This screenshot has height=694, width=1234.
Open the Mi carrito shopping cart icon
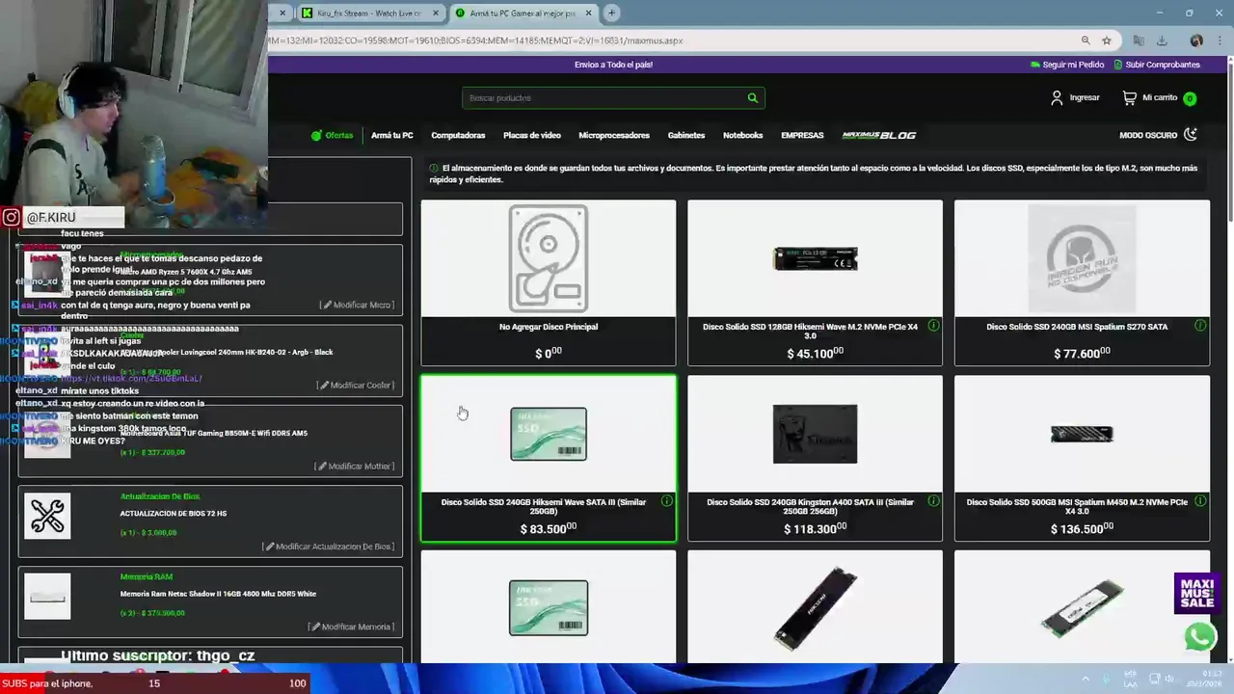[x=1129, y=97]
